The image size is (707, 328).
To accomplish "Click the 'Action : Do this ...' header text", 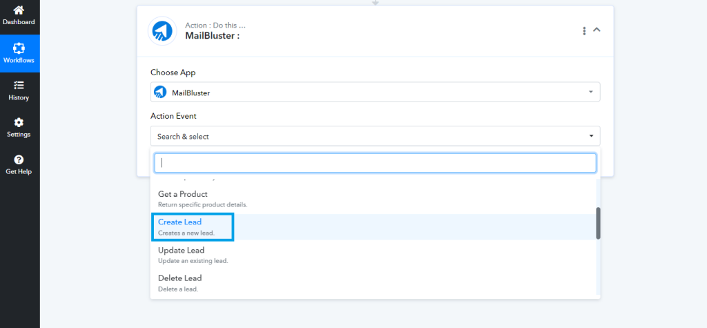I will pyautogui.click(x=215, y=26).
